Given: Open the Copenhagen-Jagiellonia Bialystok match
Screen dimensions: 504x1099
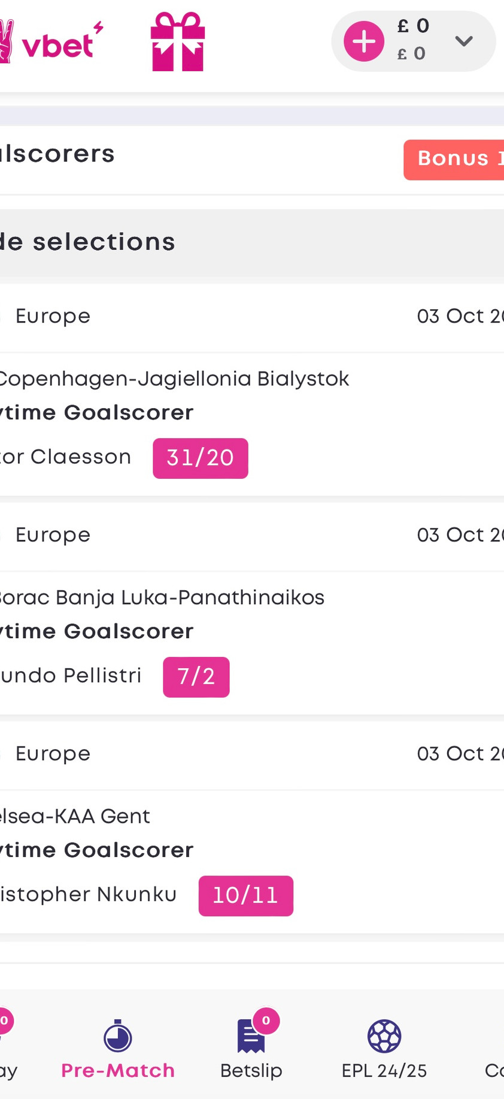Looking at the screenshot, I should [x=174, y=379].
